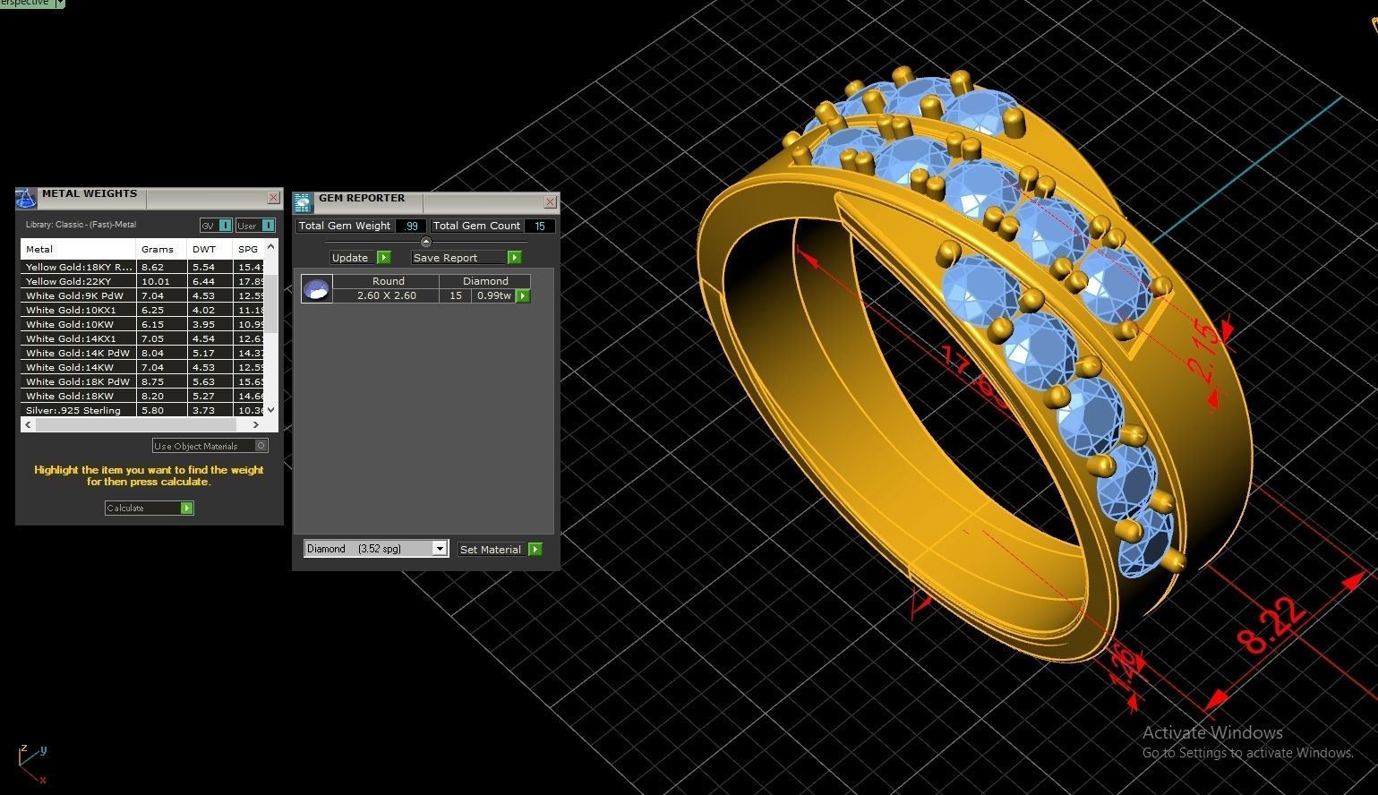This screenshot has height=795, width=1378.
Task: Click the green arrow on the gem row
Action: (x=523, y=295)
